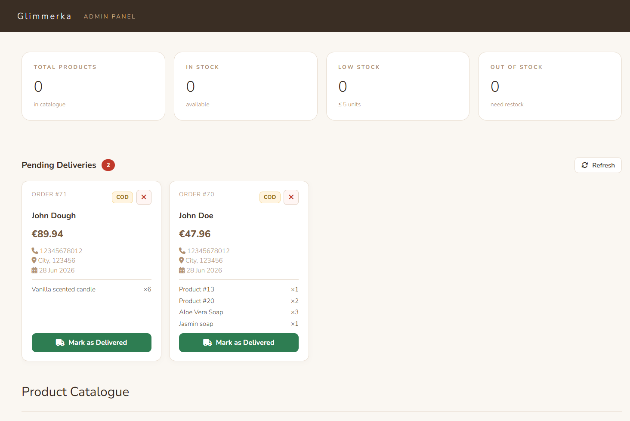The image size is (630, 421).
Task: Click 'Jasmin soap' item row
Action: (239, 324)
